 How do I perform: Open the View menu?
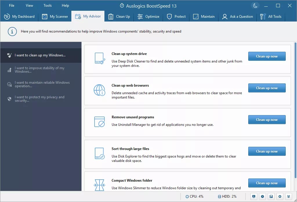[29, 6]
